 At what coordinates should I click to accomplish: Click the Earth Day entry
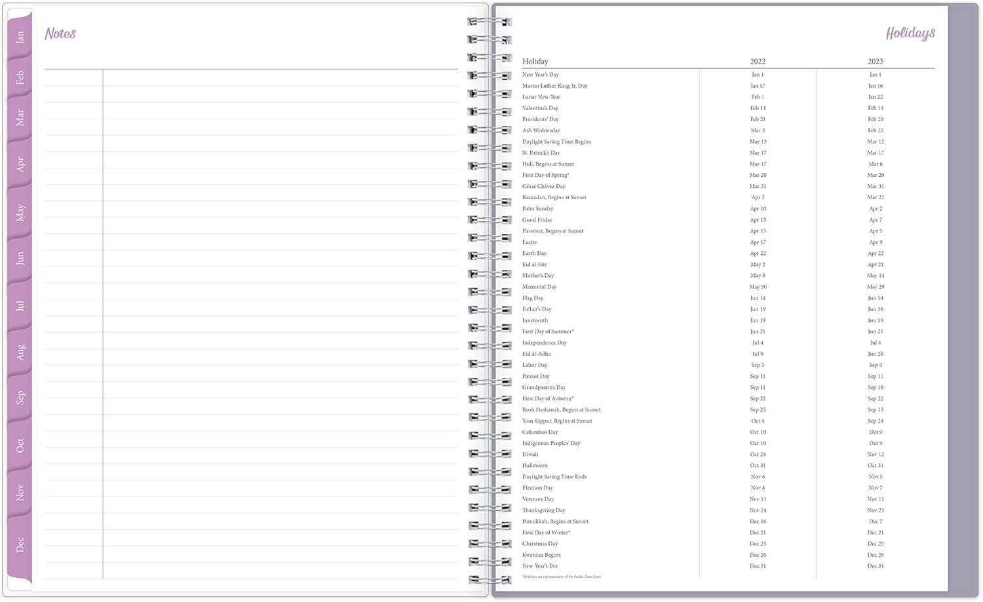(535, 253)
